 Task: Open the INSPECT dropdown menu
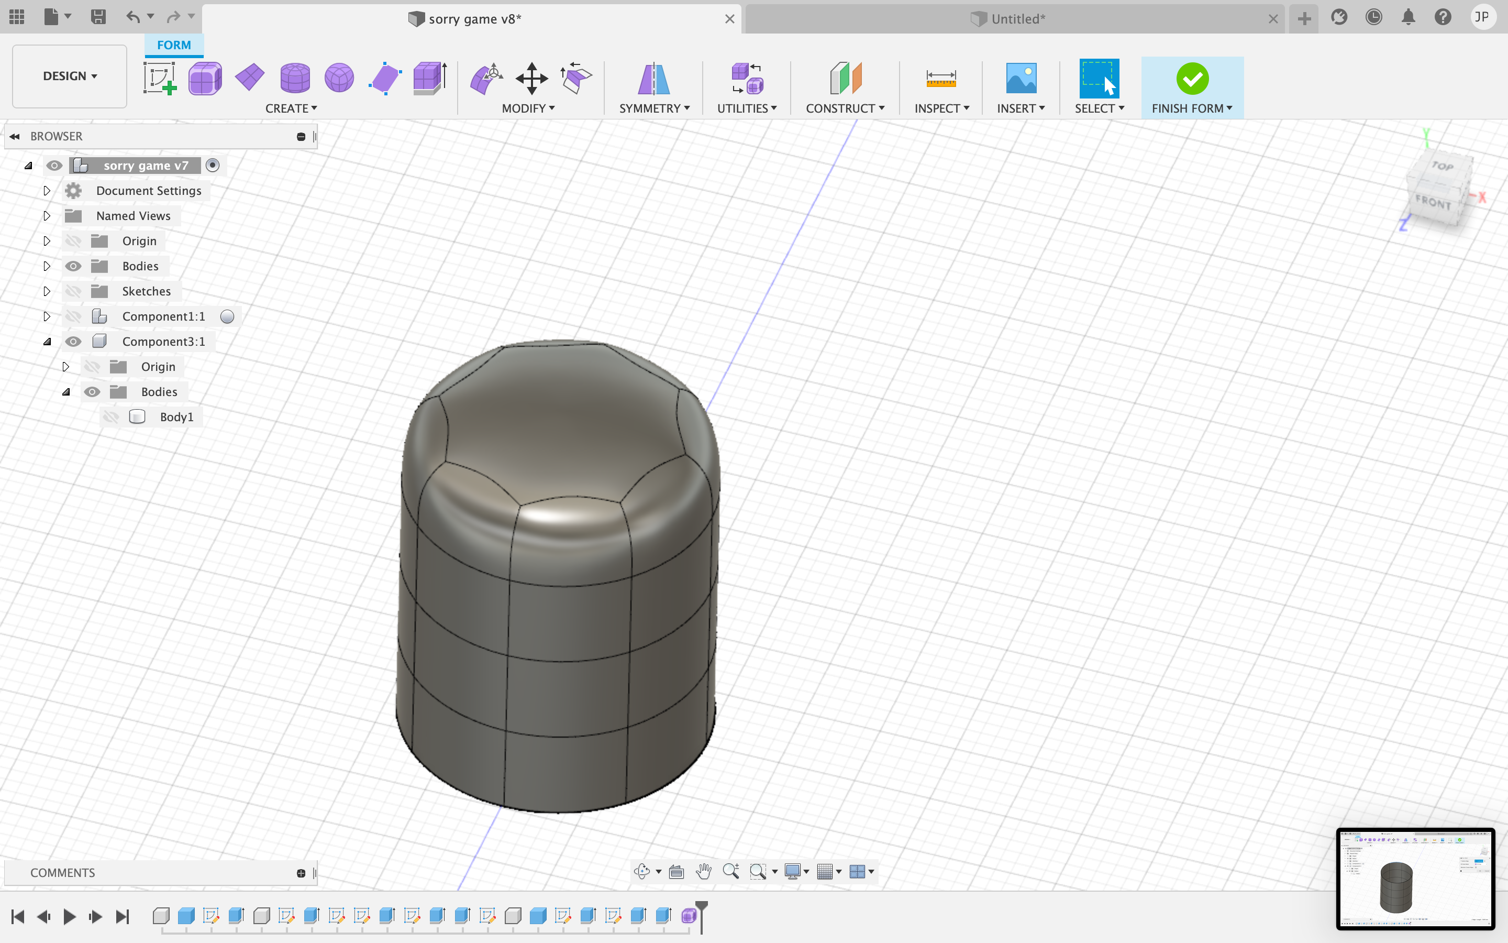[x=941, y=108]
